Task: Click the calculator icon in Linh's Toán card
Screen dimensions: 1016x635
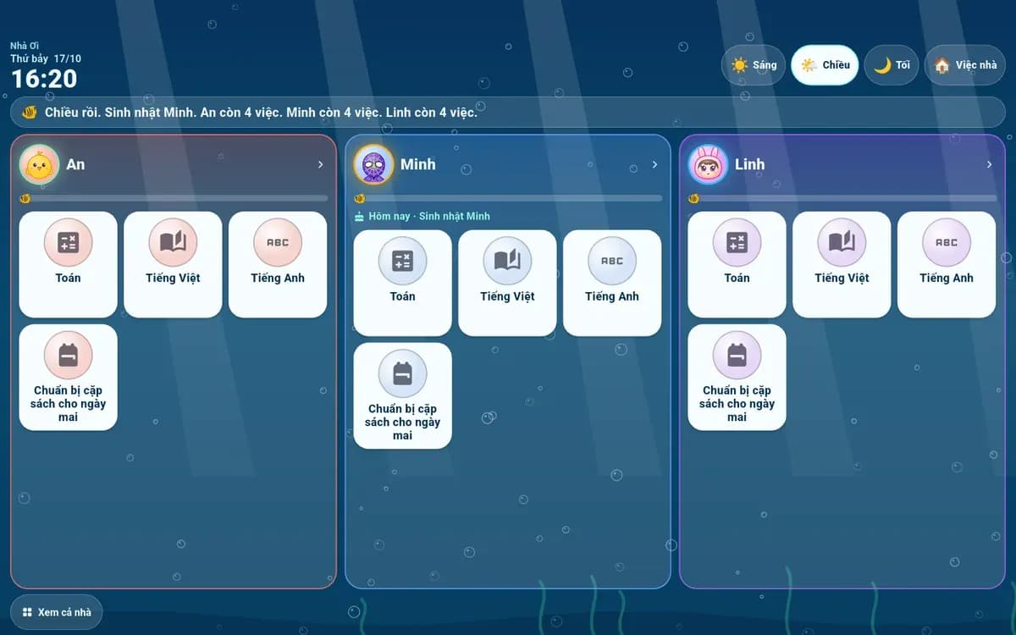Action: 737,243
